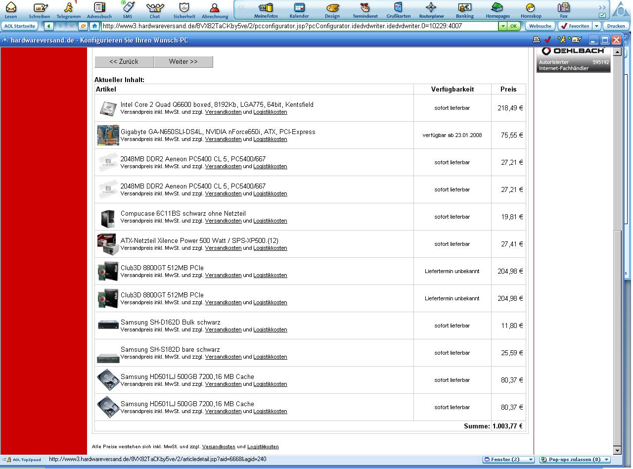Viewport: 633px width, 469px height.
Task: Click add-buddy icon in title bar
Action: (561, 40)
